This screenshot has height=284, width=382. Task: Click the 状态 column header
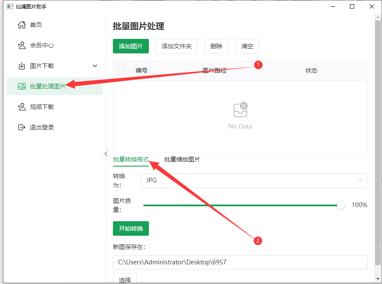tap(311, 70)
